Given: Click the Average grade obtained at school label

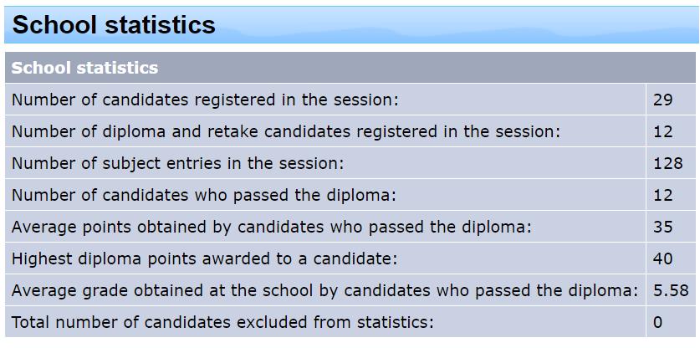Looking at the screenshot, I should (x=325, y=291).
